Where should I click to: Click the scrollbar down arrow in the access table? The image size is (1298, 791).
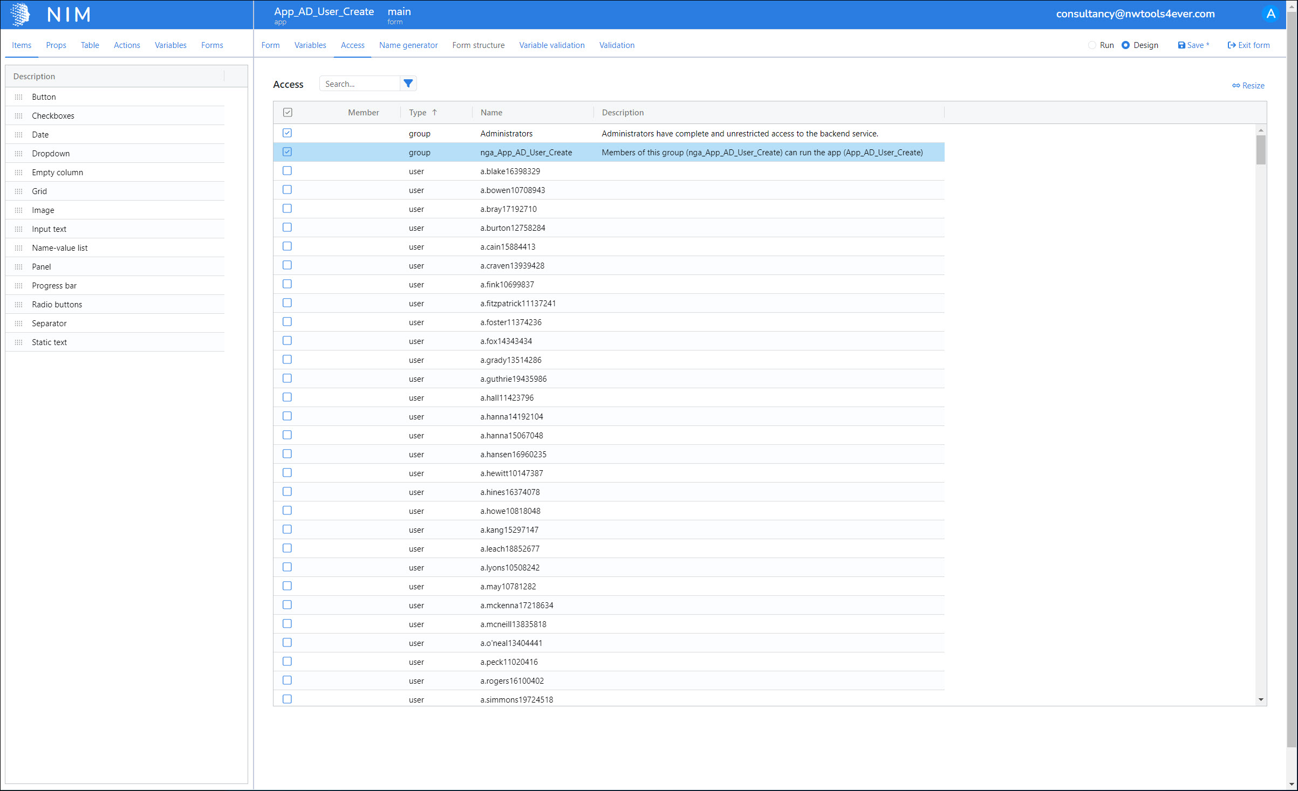click(1261, 699)
